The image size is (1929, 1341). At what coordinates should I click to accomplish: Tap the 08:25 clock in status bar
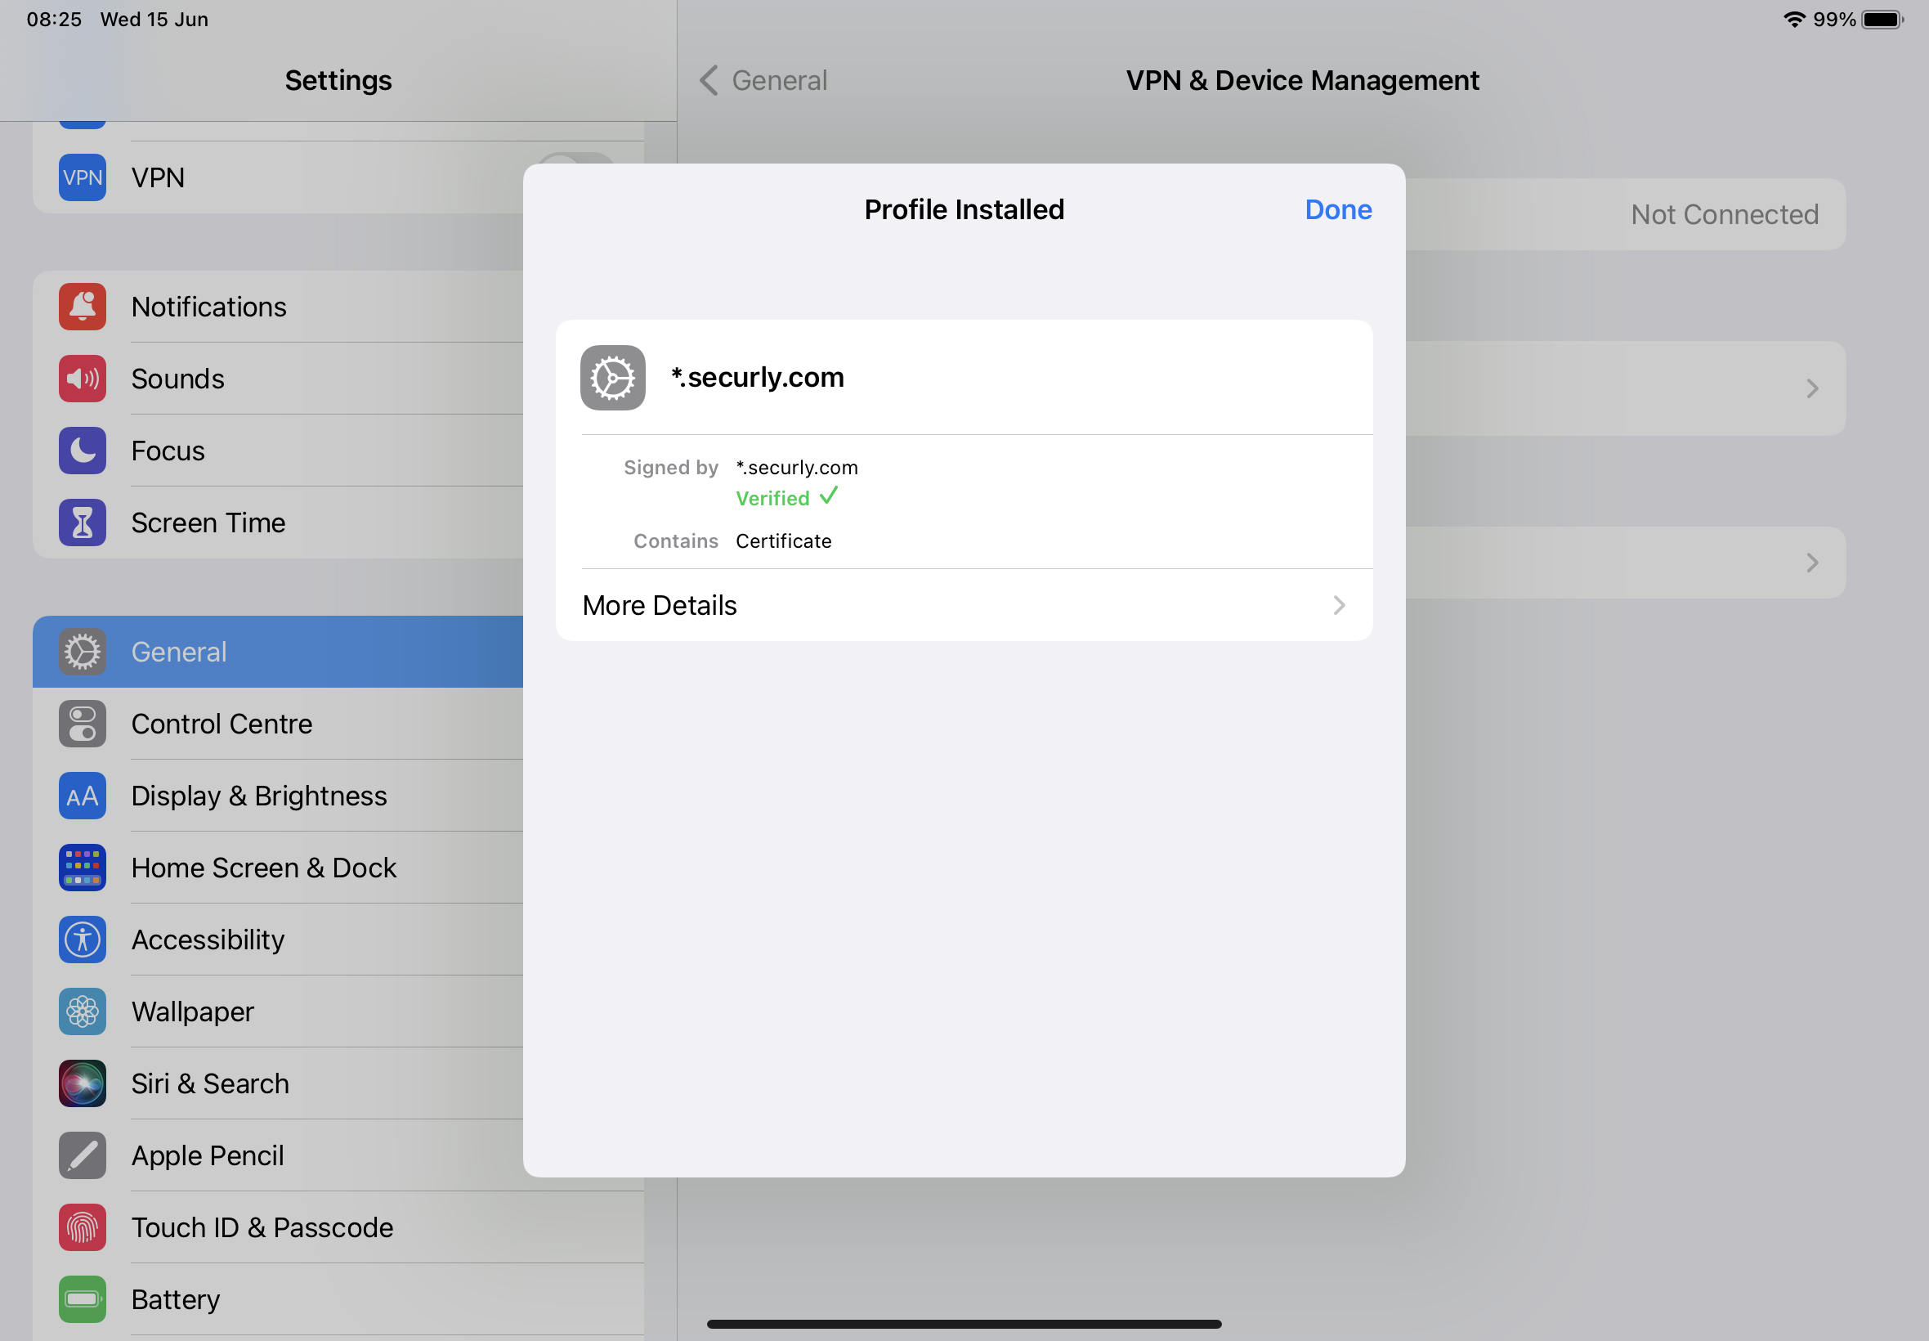coord(54,20)
